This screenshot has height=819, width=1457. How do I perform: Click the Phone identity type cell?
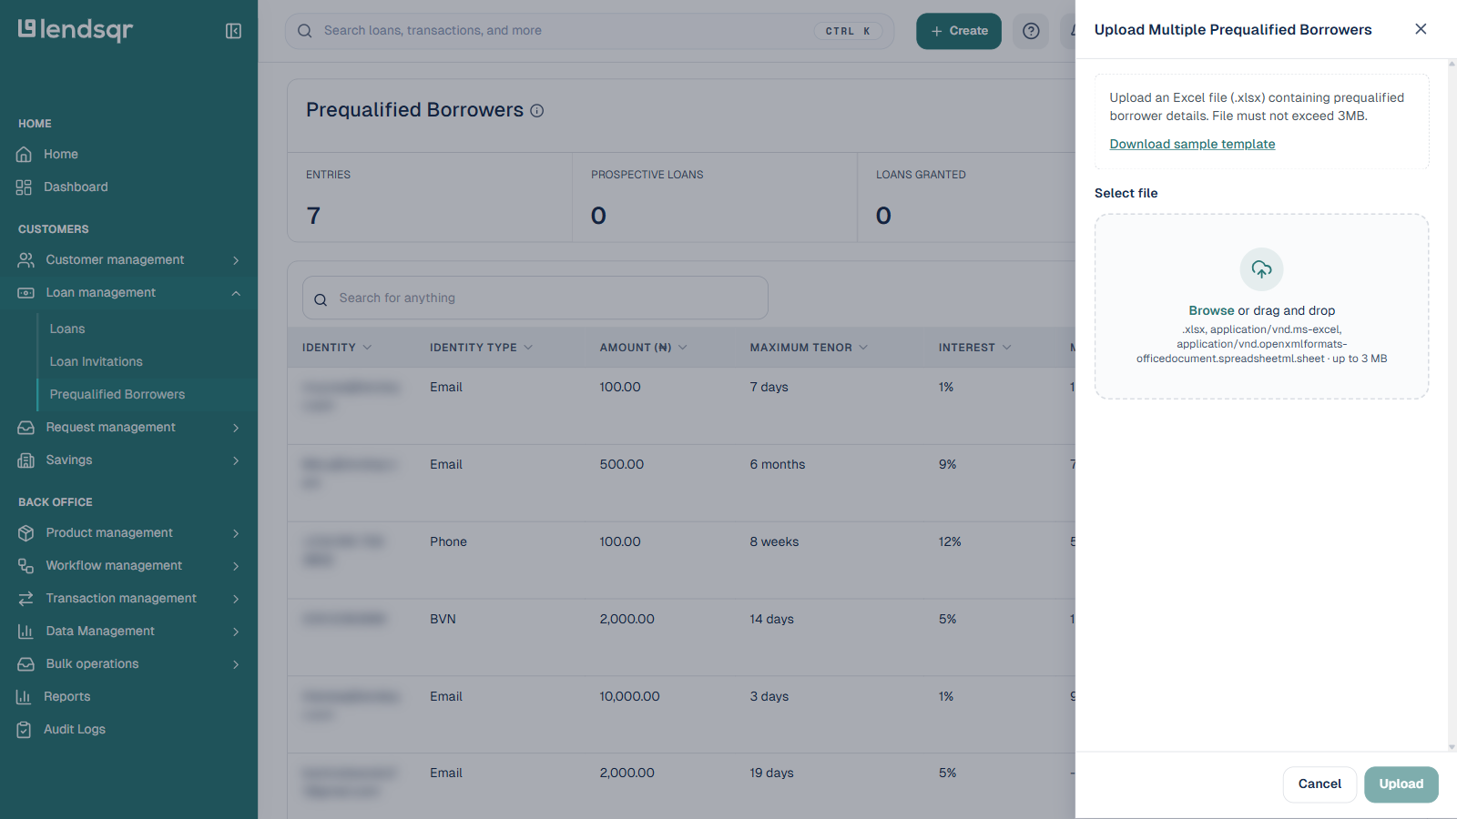448,541
